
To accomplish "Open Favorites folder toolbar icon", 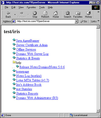I will (78, 13).
